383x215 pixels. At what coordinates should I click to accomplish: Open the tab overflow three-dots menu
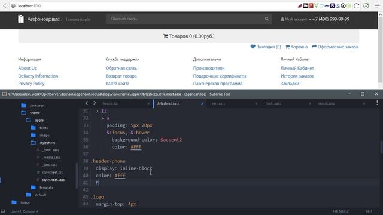(377, 103)
